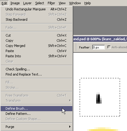Image resolution: width=127 pixels, height=131 pixels.
Task: Select Step Backward entry
Action: point(36,19)
